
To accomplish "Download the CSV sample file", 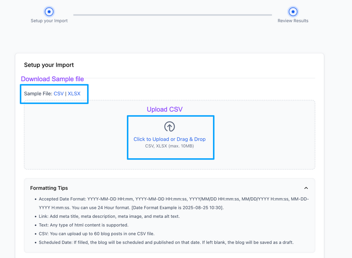I will point(59,93).
